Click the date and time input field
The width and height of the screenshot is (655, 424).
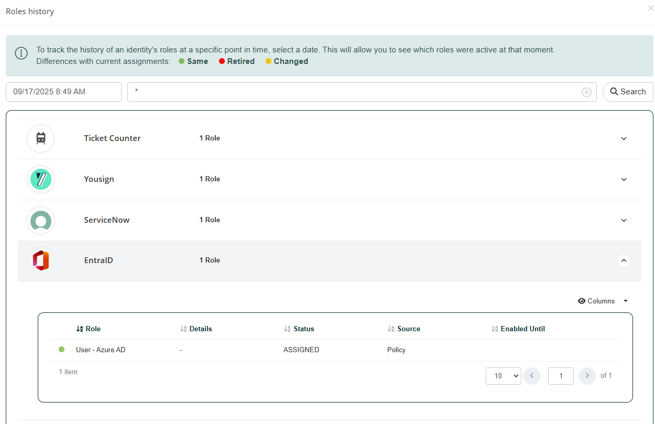pos(63,92)
